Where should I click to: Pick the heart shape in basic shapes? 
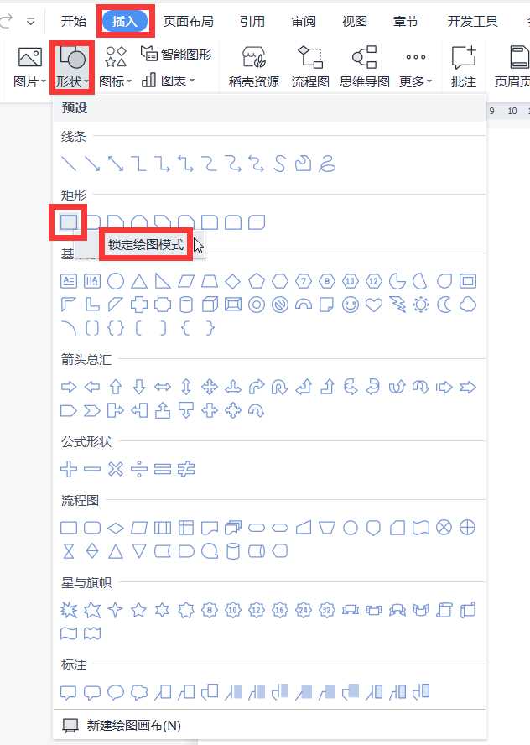374,305
